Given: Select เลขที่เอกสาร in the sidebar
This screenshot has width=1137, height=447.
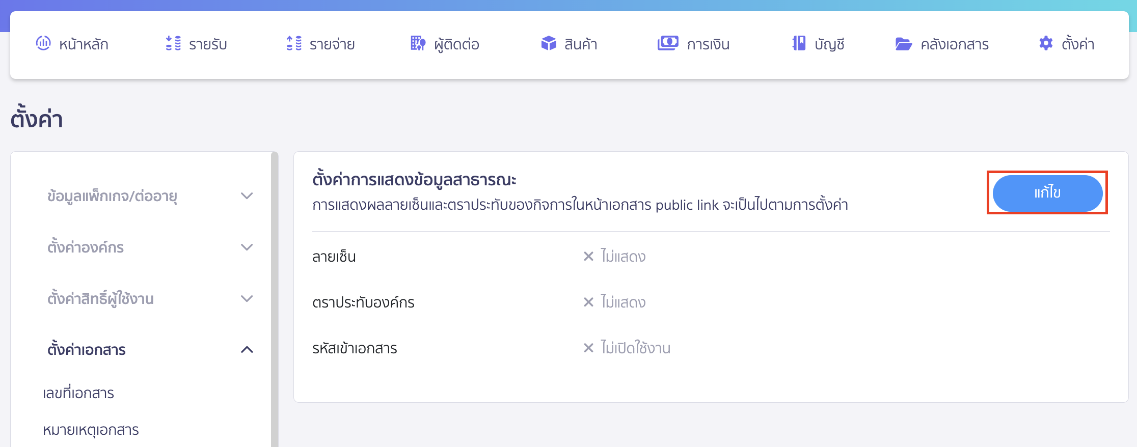Looking at the screenshot, I should pos(78,393).
